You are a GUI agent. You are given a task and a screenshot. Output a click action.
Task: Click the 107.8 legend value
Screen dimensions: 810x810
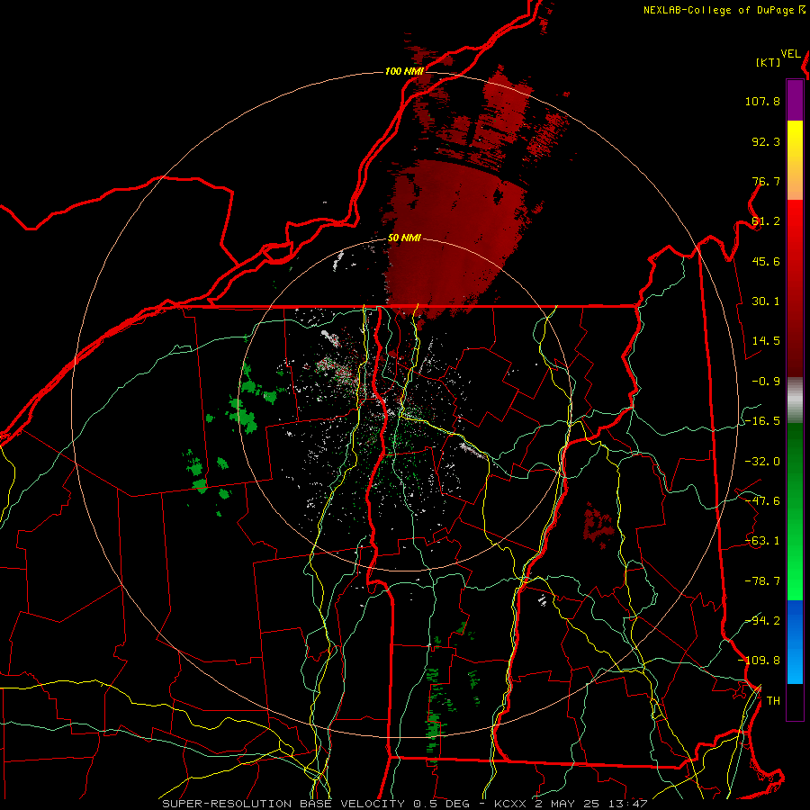pos(762,101)
